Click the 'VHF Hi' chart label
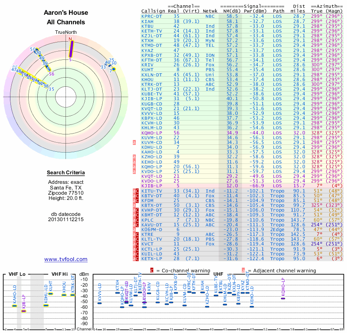347x333 pixels. (x=59, y=274)
